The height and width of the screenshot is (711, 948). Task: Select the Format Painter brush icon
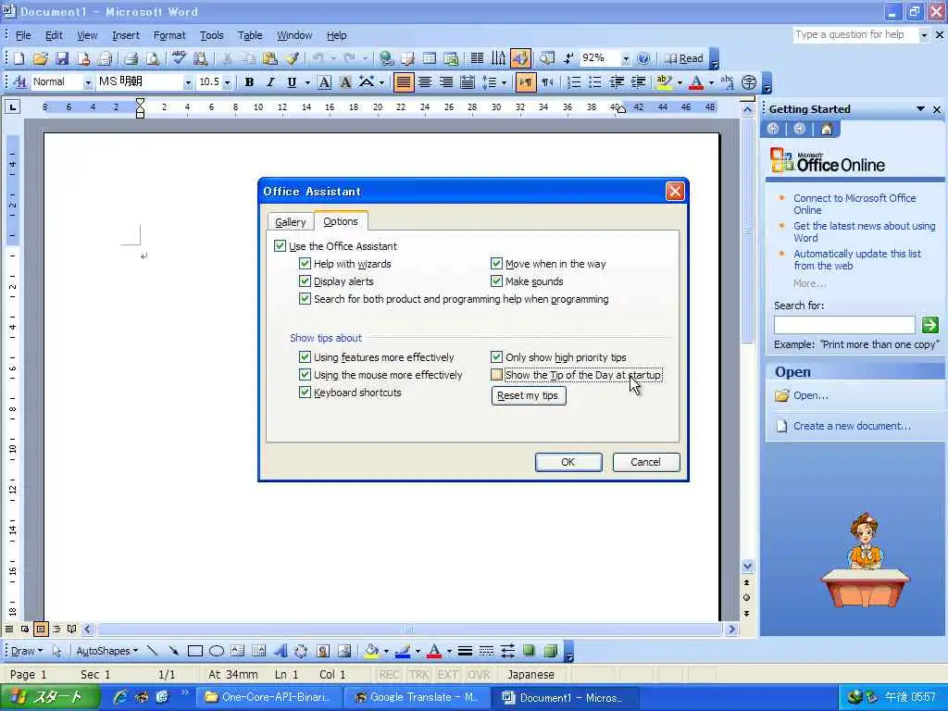[x=292, y=58]
